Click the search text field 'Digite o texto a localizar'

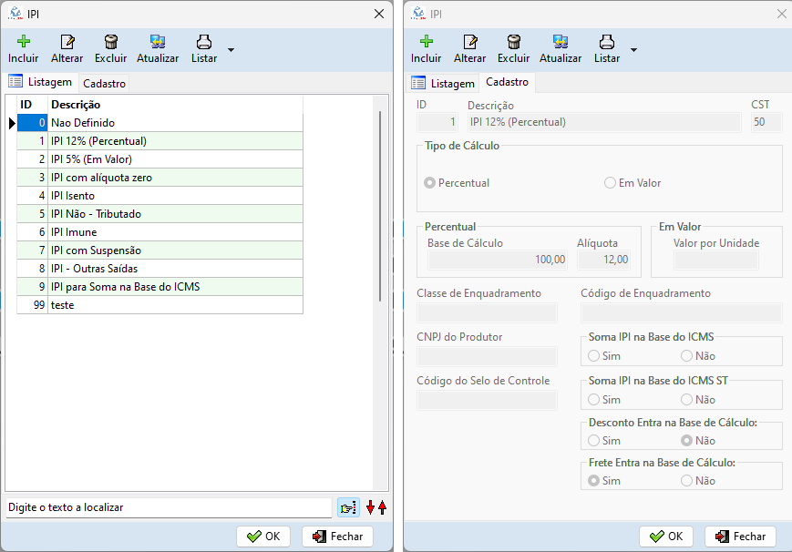pos(169,507)
